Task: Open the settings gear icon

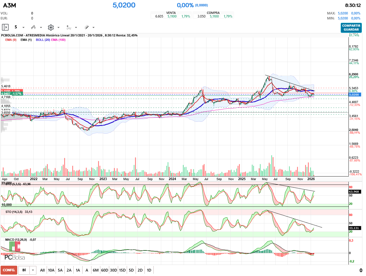Action: [x=51, y=27]
